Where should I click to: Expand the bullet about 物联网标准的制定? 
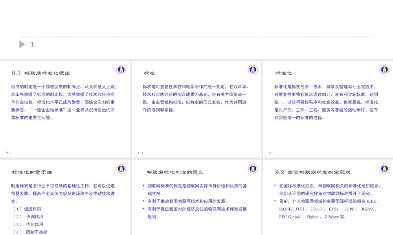coord(143,186)
